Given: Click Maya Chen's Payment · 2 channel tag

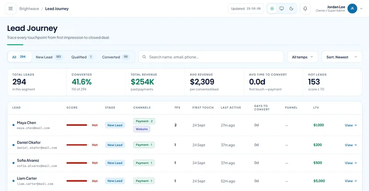Looking at the screenshot, I should point(144,121).
